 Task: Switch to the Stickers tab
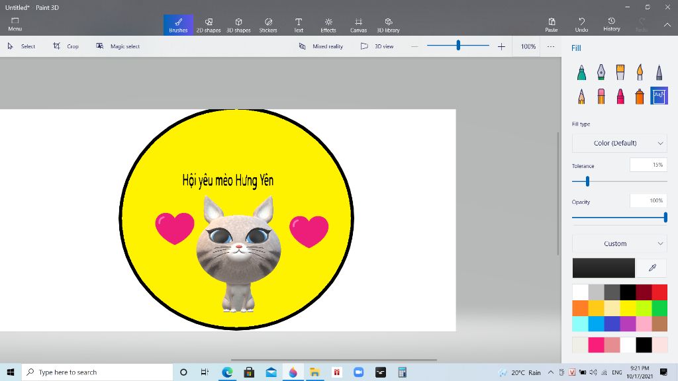(x=268, y=25)
